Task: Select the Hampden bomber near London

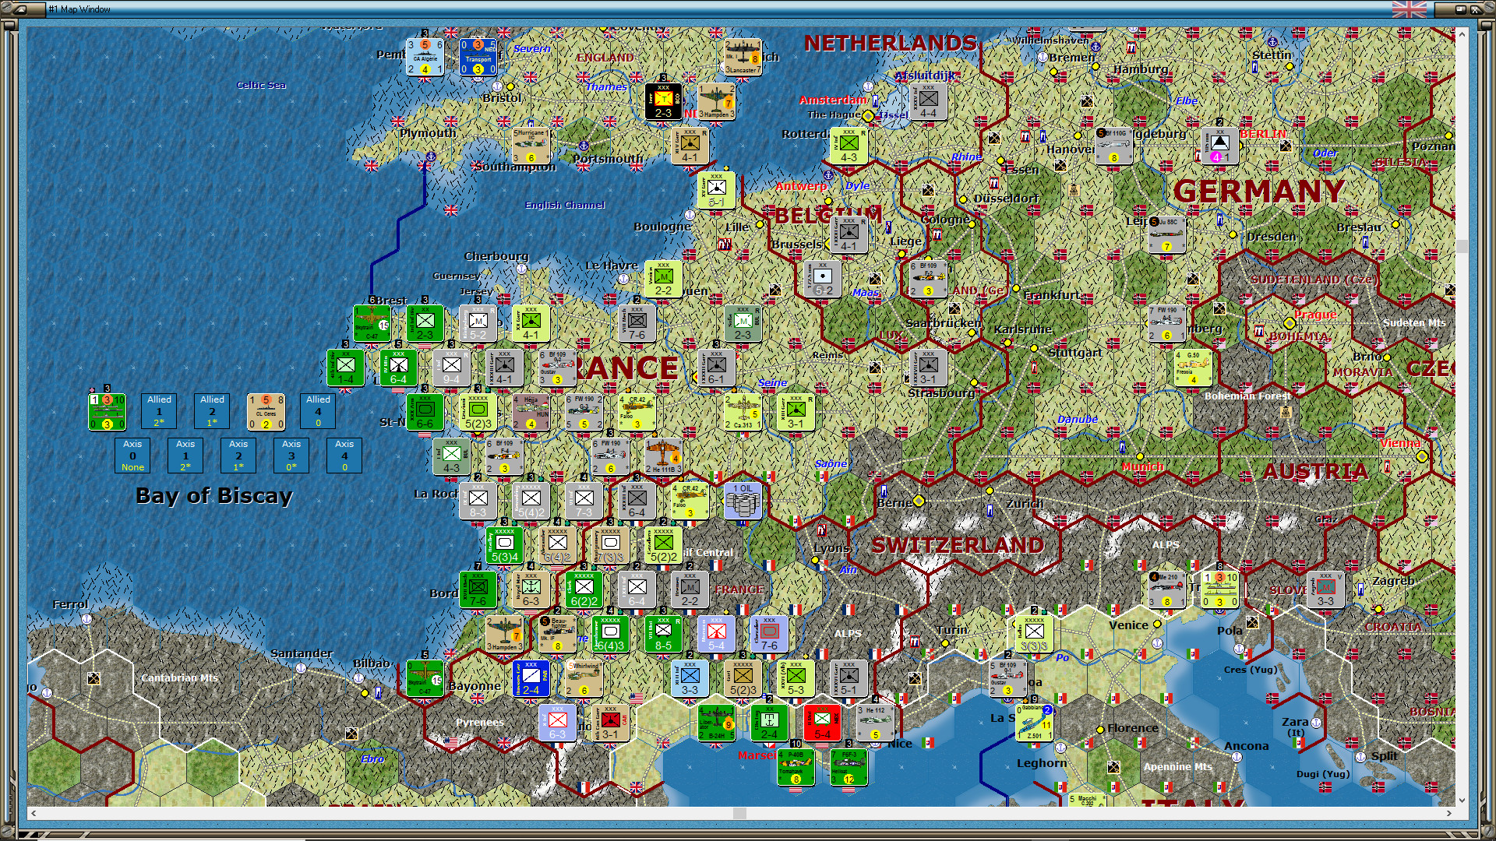Action: tap(715, 101)
